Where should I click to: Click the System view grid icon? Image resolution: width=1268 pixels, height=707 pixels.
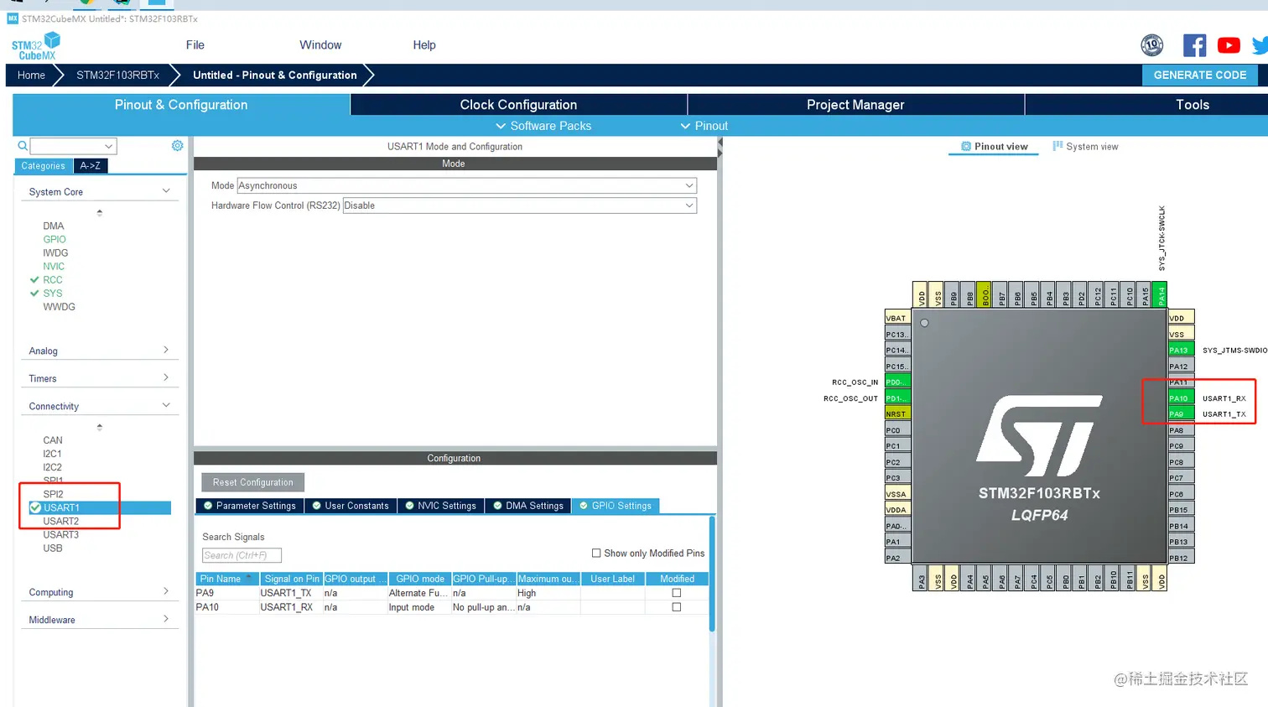(1058, 146)
